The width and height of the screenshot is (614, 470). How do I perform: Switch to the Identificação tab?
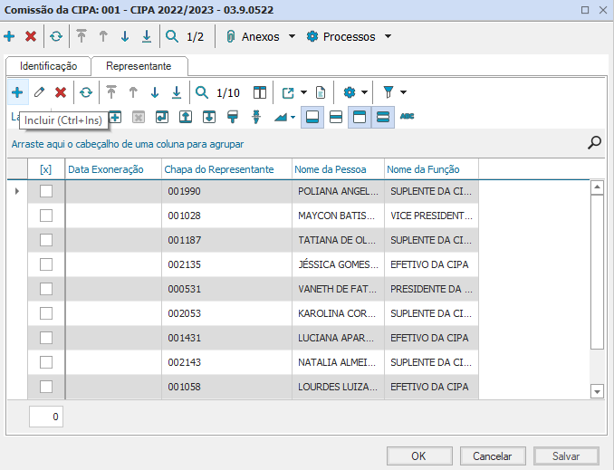click(48, 66)
